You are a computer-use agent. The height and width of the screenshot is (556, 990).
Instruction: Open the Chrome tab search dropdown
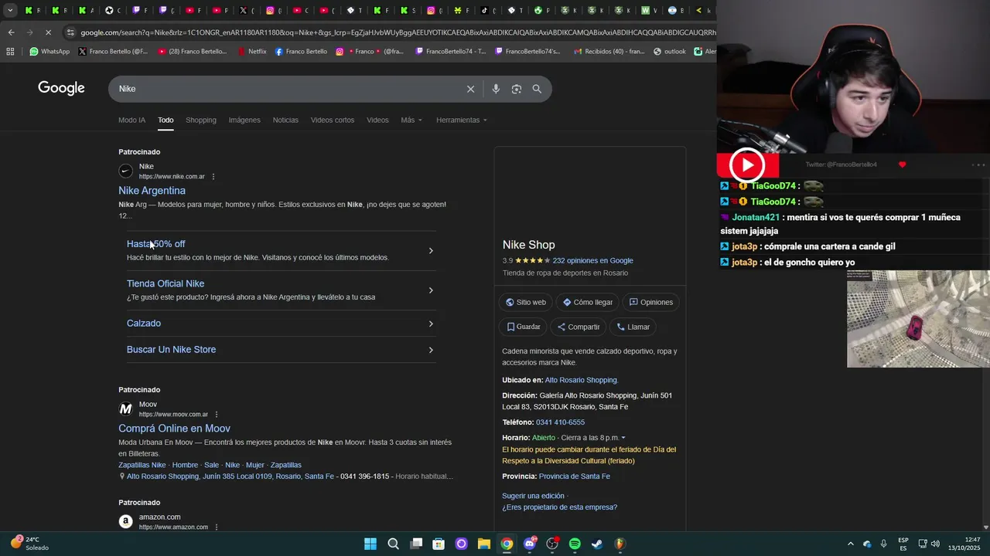pyautogui.click(x=10, y=10)
